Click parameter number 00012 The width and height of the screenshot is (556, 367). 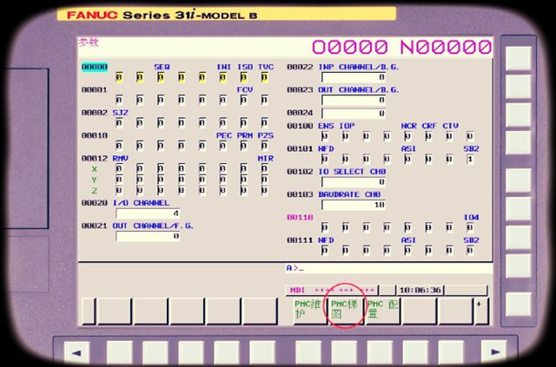click(x=95, y=159)
